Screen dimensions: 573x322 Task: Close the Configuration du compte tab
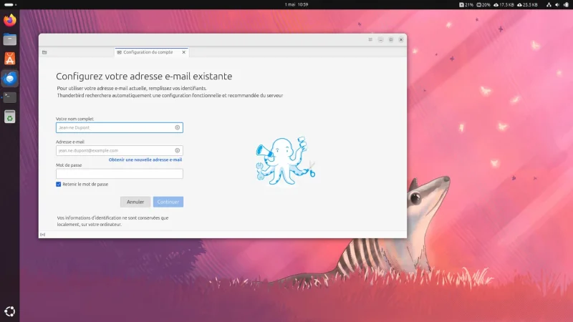184,52
